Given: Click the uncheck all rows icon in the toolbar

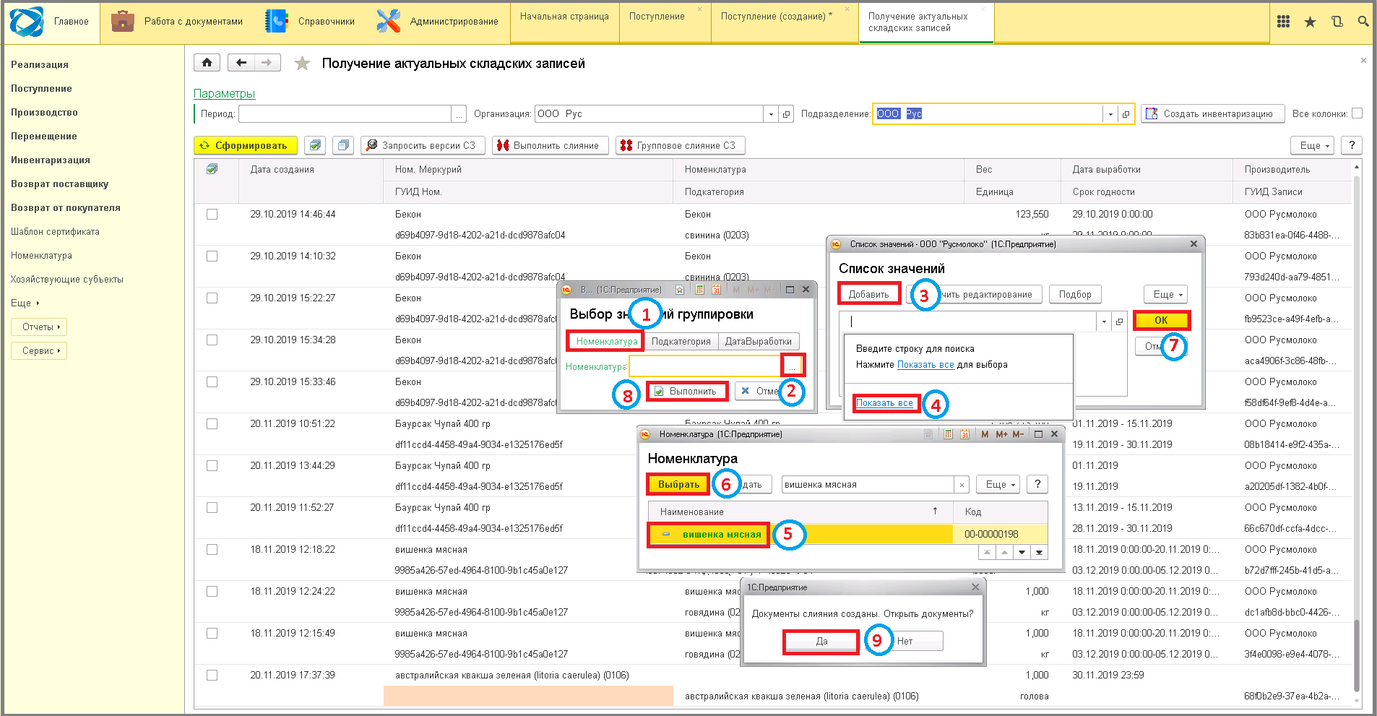Looking at the screenshot, I should [343, 145].
